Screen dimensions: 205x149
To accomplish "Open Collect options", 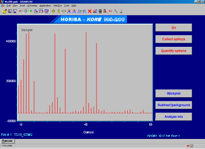I will coord(174,39).
